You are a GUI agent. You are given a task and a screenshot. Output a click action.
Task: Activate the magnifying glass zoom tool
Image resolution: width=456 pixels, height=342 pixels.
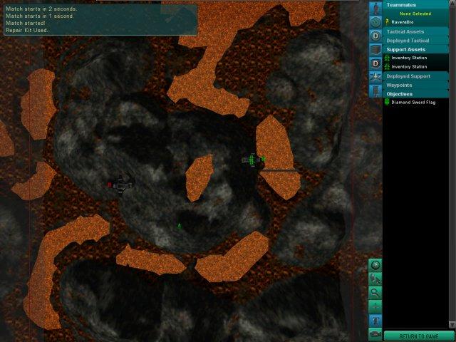(375, 293)
